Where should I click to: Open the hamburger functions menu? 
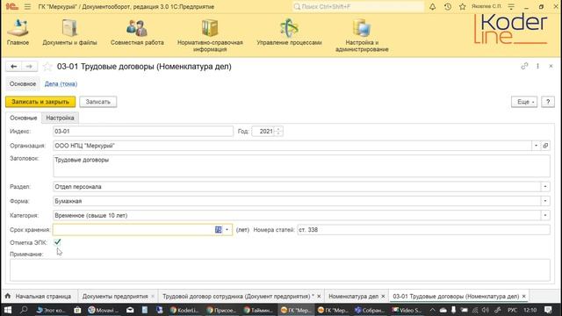click(x=27, y=6)
